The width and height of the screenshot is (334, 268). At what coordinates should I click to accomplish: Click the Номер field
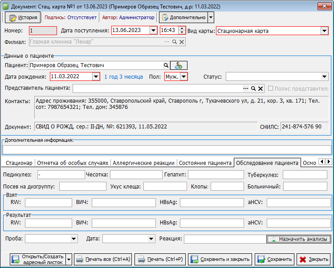[x=43, y=31]
